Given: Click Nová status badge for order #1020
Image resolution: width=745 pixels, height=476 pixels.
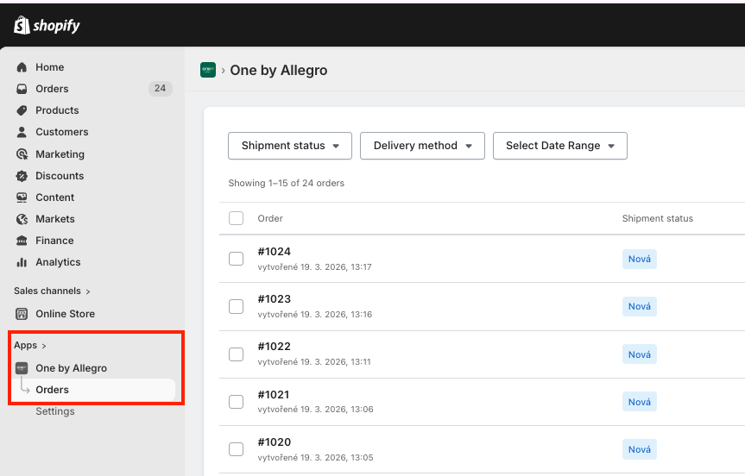Looking at the screenshot, I should tap(640, 449).
